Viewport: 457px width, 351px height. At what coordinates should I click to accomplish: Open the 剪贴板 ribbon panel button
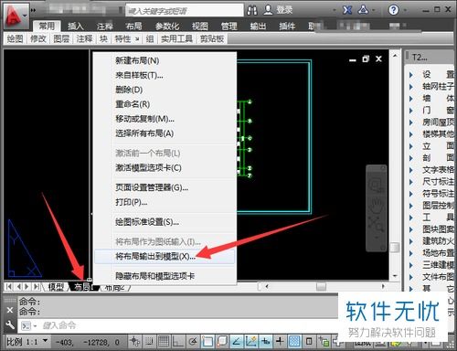[212, 38]
